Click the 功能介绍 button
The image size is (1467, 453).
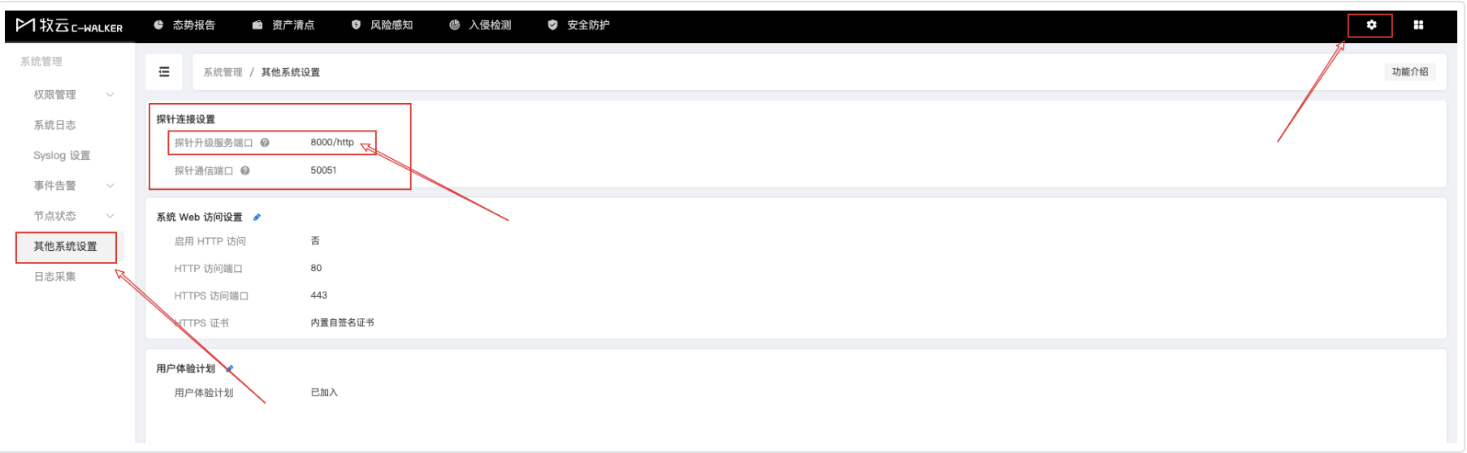[1409, 71]
